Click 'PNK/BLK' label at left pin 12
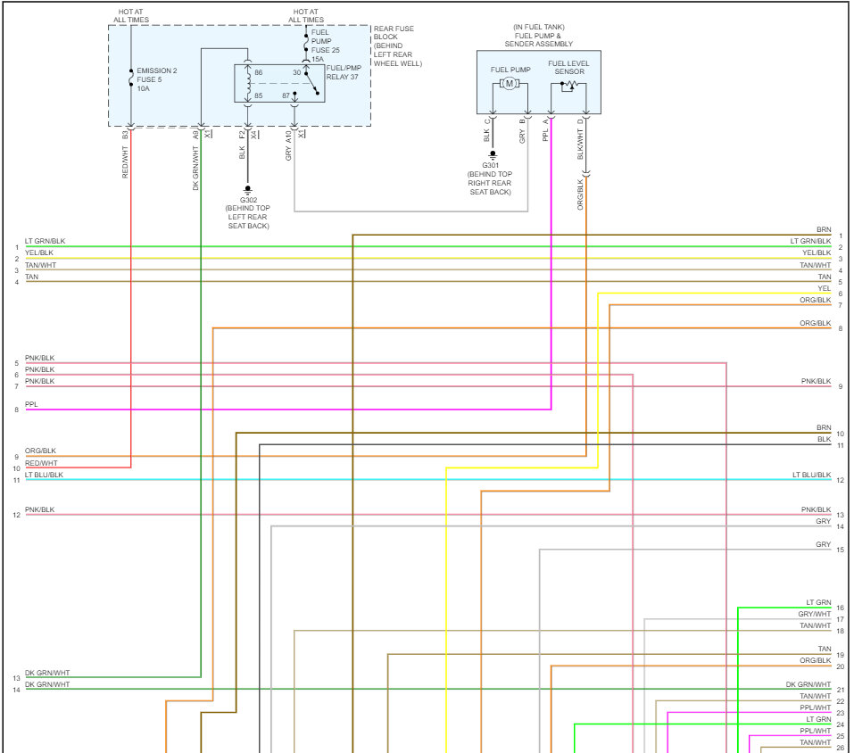This screenshot has width=854, height=753. point(40,509)
